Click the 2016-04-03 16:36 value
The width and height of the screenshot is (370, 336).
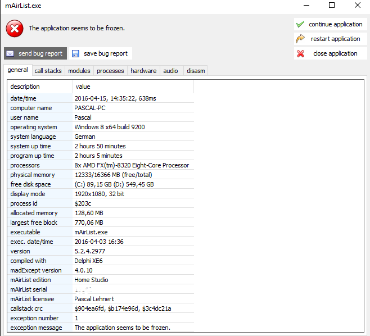click(x=99, y=242)
